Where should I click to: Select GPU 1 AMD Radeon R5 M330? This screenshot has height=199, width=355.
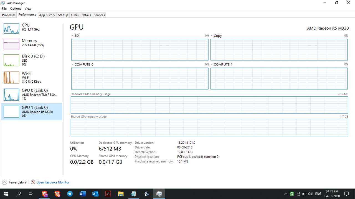pos(32,111)
